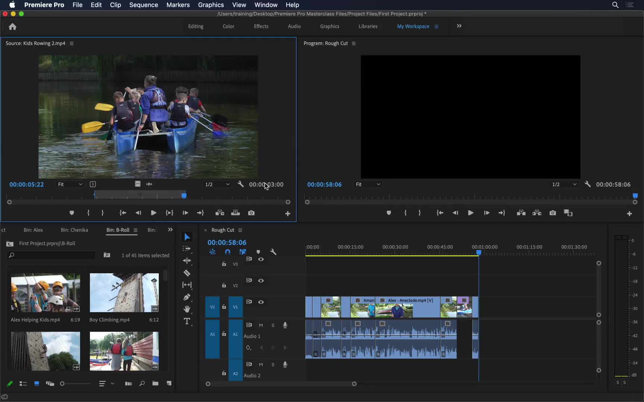644x402 pixels.
Task: Select the Ripple Edit tool
Action: [x=187, y=261]
